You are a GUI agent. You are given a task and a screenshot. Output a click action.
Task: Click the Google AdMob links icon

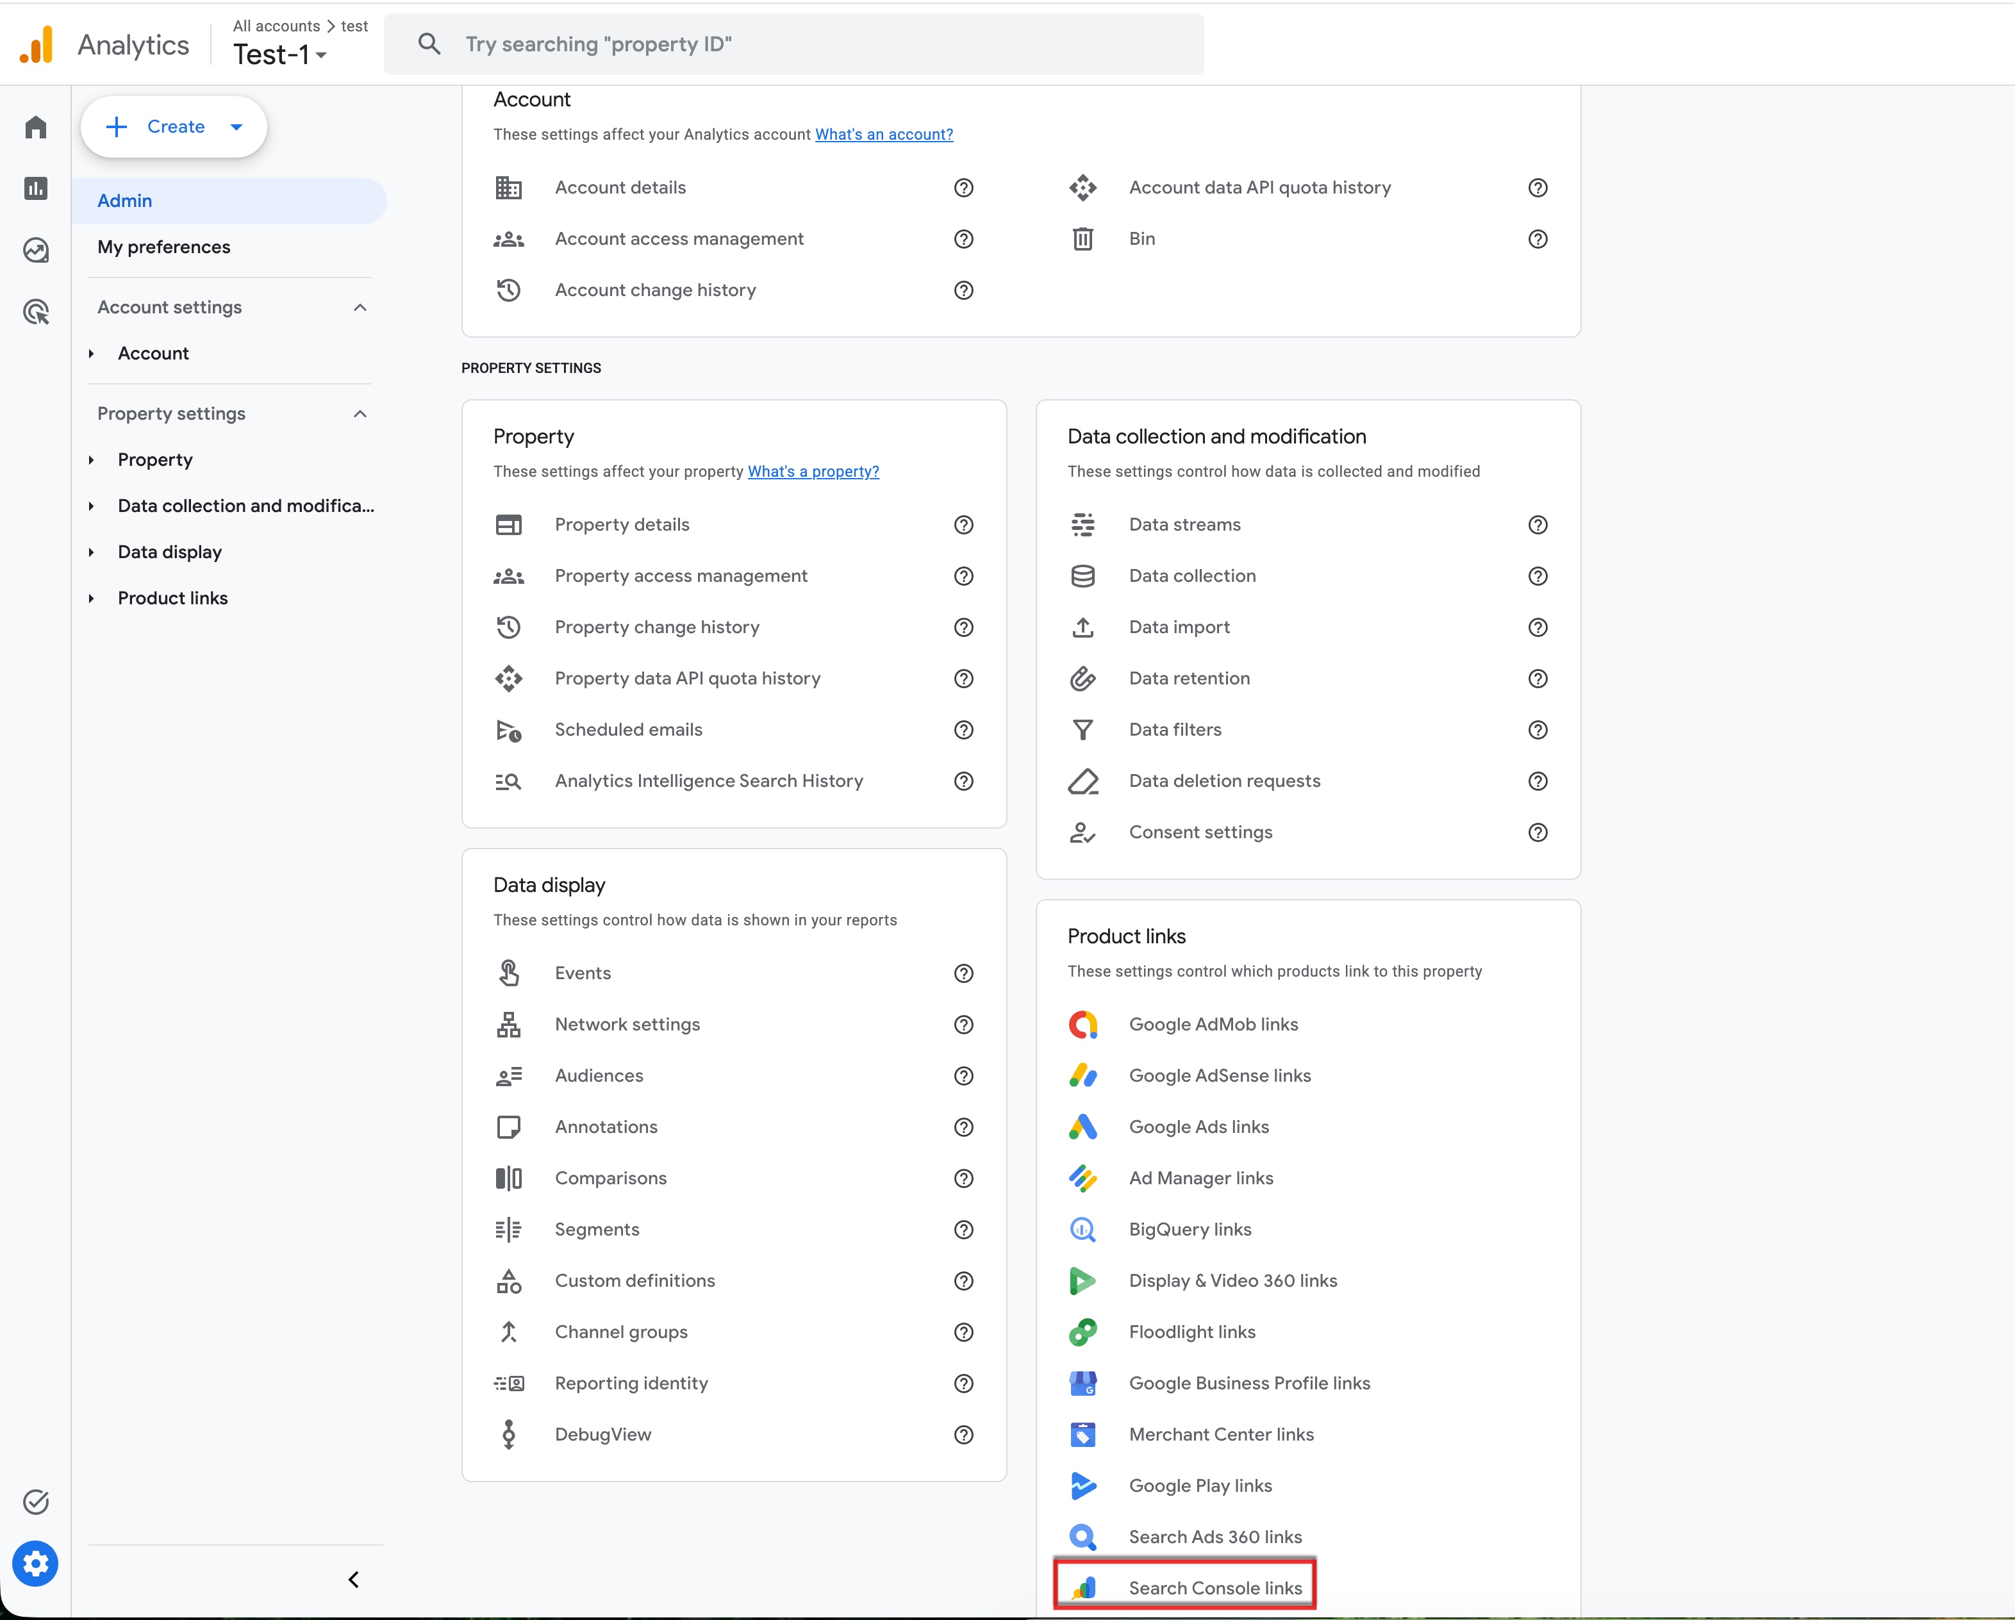[1082, 1025]
